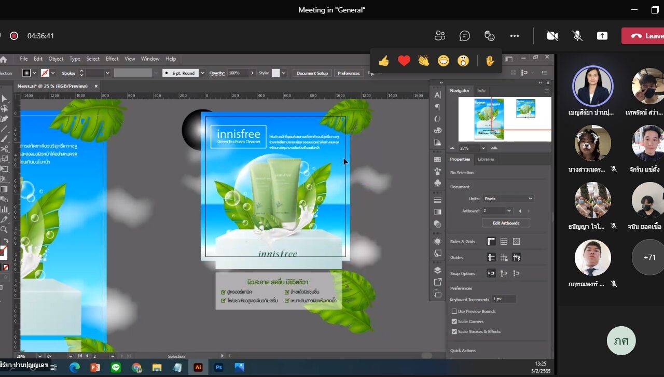Viewport: 664px width, 377px height.
Task: Open the Paragraph panel icon
Action: 437,107
